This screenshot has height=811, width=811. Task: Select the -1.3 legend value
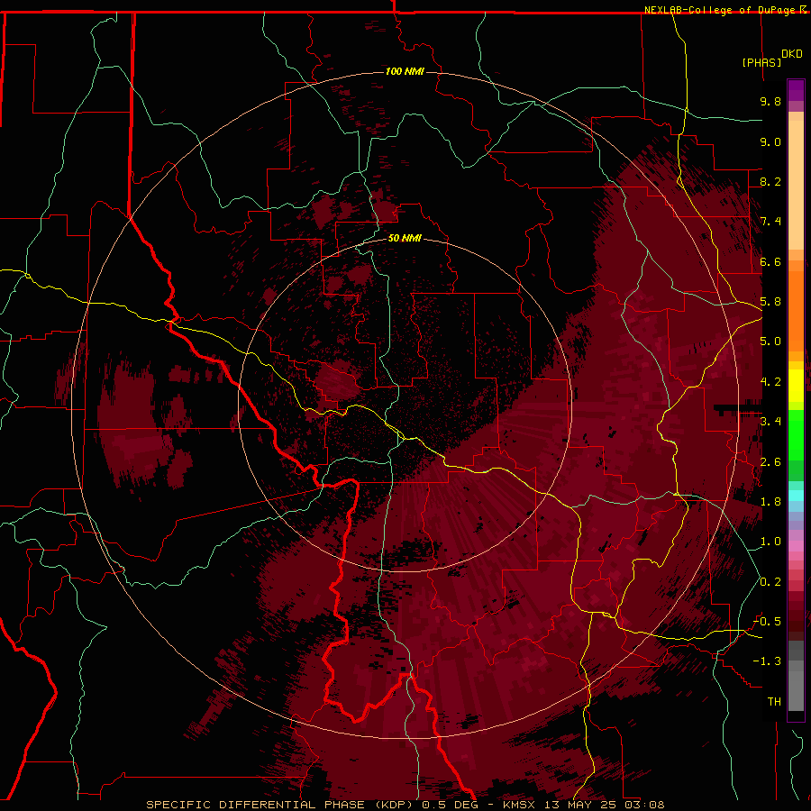pos(767,661)
